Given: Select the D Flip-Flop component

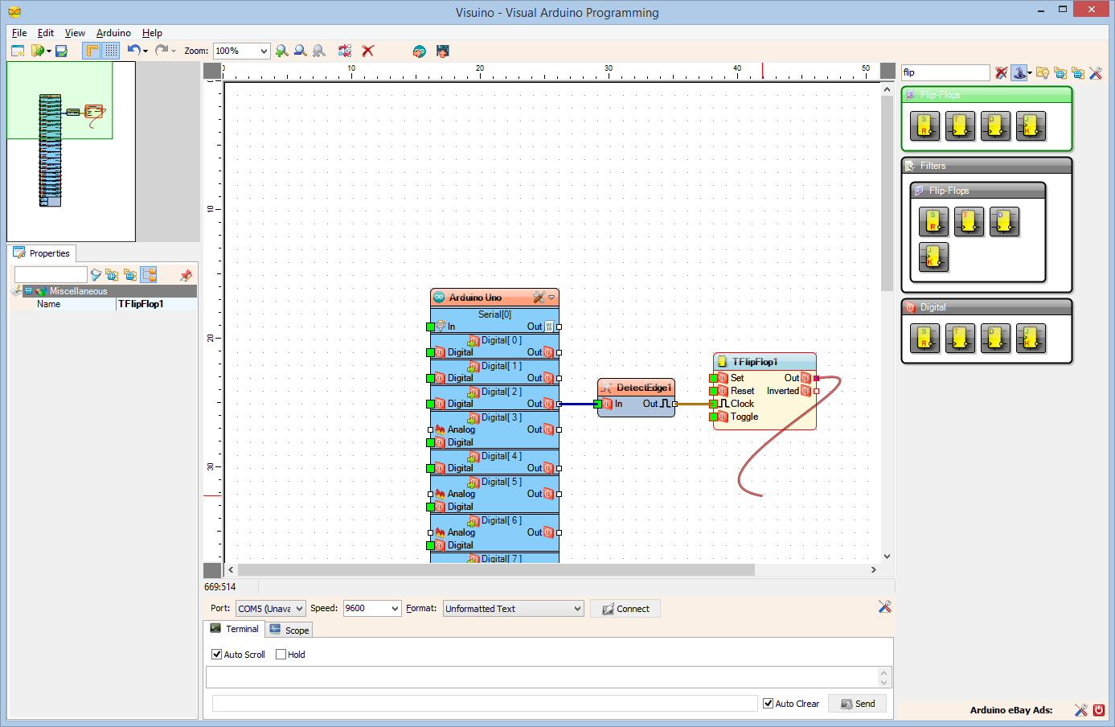Looking at the screenshot, I should [x=995, y=126].
